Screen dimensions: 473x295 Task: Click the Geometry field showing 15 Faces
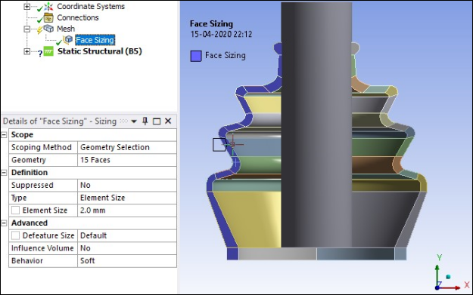tap(127, 160)
